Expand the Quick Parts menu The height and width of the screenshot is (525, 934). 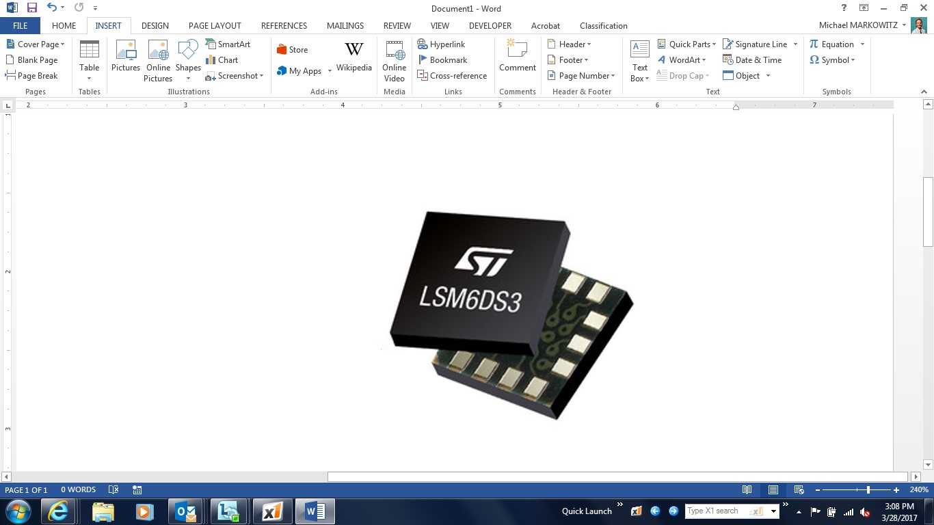[x=686, y=44]
